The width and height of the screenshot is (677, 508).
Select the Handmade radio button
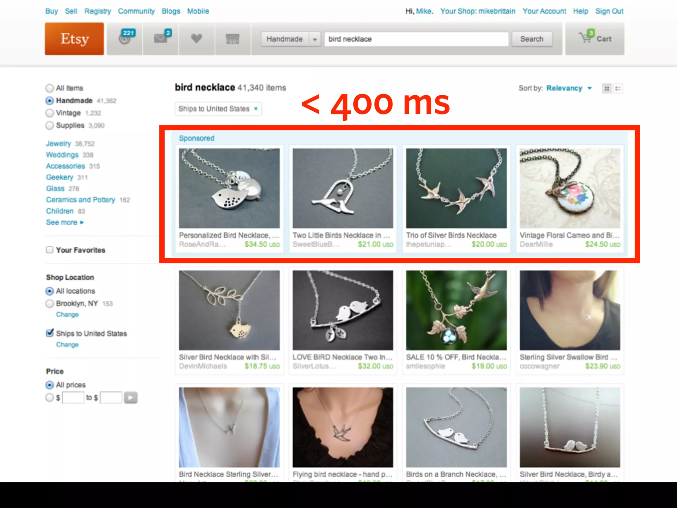[50, 101]
